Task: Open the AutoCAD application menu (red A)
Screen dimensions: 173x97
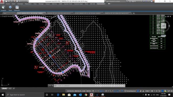Action: tap(2, 2)
